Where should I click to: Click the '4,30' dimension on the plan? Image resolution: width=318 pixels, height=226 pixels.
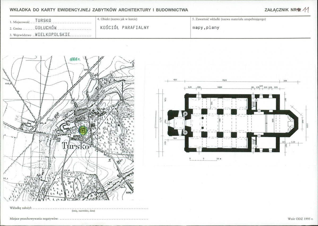[x=190, y=87]
